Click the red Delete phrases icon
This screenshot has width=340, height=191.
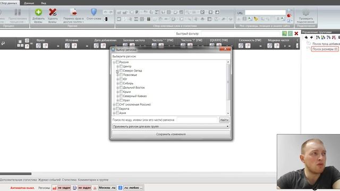(x=53, y=12)
